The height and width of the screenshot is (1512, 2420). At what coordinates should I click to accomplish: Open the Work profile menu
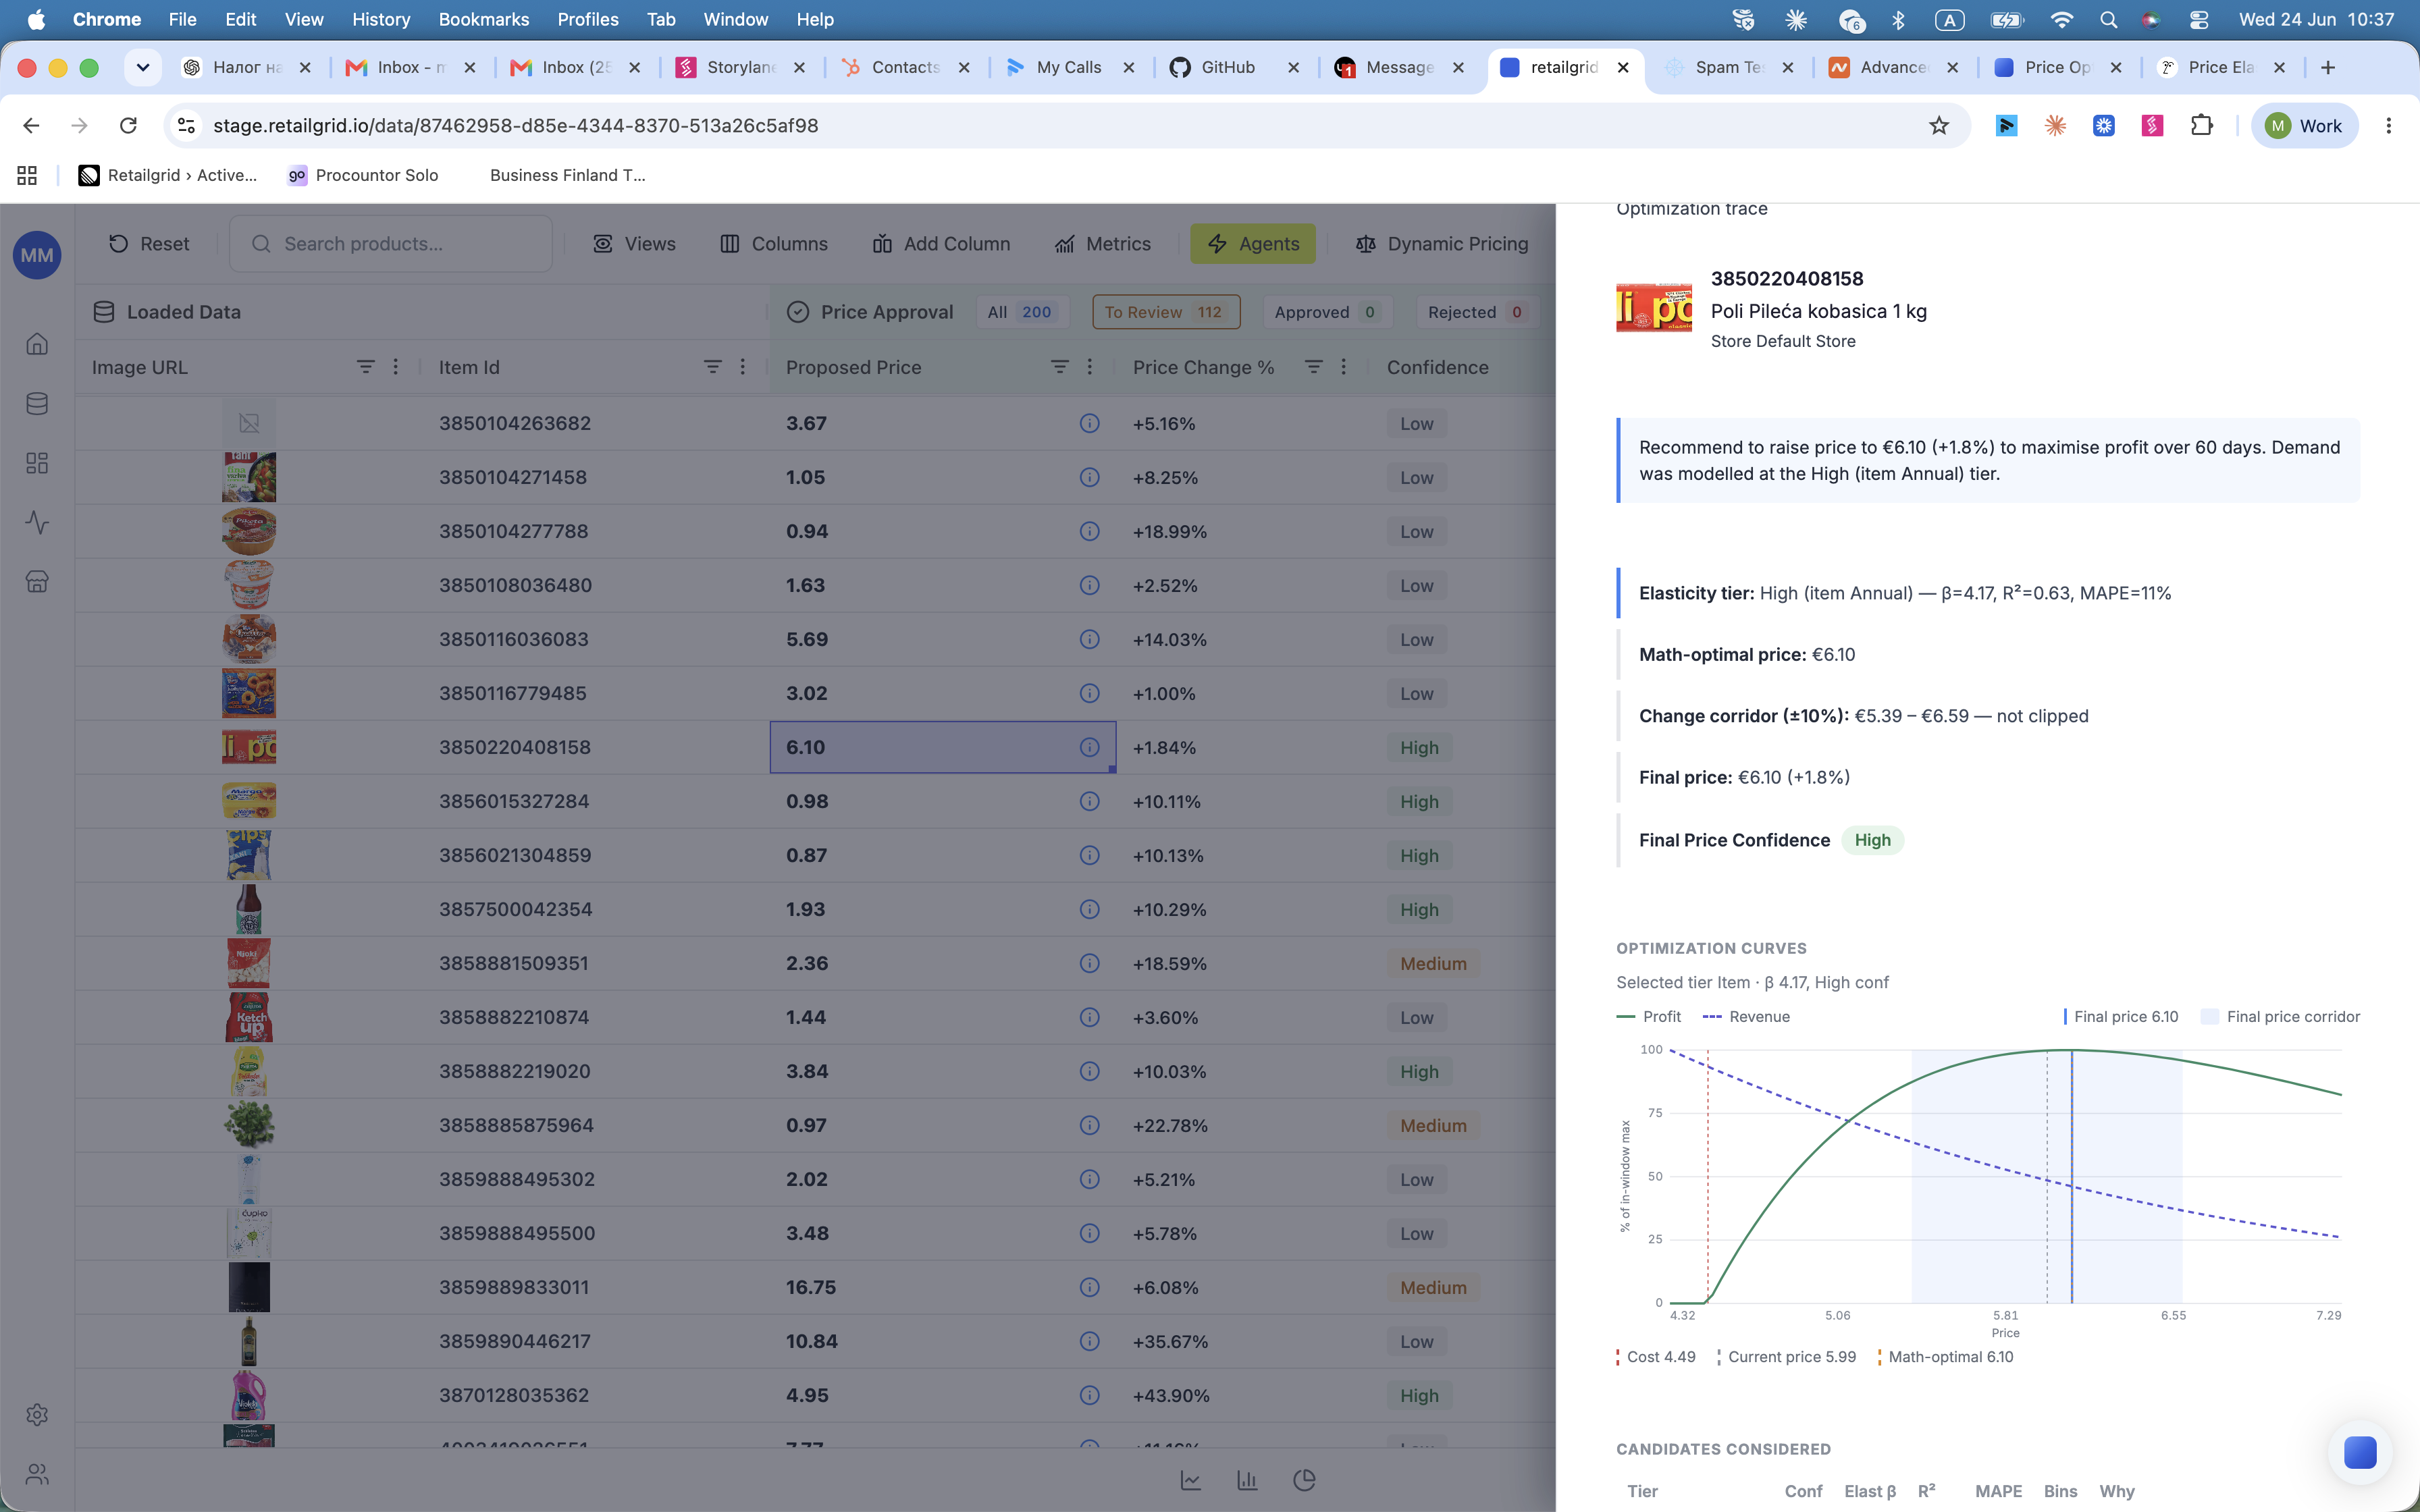pos(2304,125)
